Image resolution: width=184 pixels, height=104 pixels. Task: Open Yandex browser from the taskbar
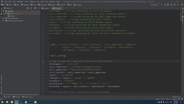[x=12, y=102]
